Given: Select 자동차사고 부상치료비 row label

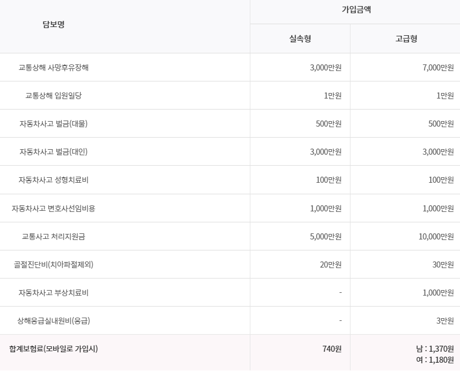Looking at the screenshot, I should click(x=53, y=293).
